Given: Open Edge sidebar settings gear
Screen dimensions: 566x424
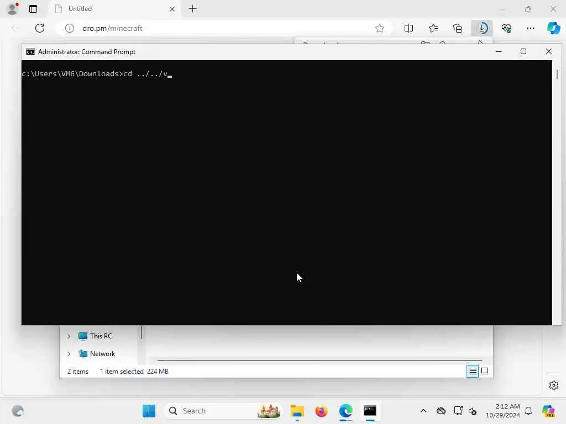Looking at the screenshot, I should 554,385.
